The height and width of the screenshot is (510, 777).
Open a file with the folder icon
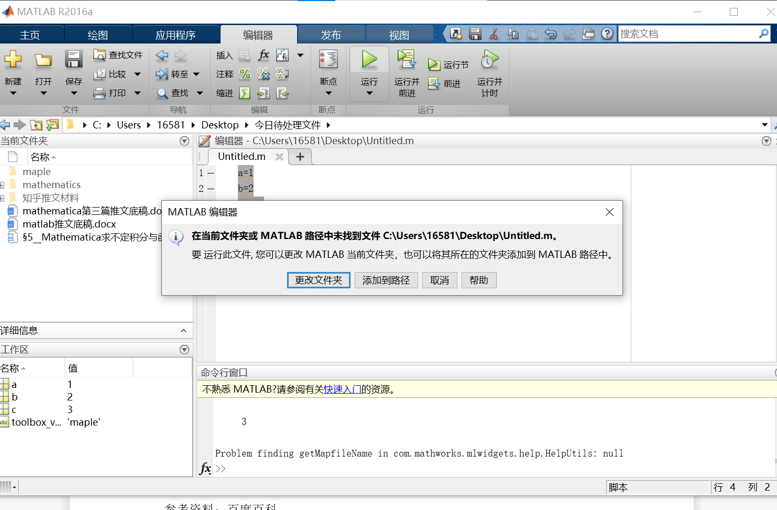click(43, 60)
